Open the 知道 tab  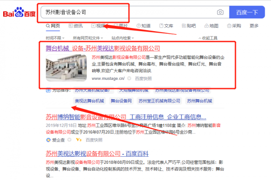[x=143, y=26]
